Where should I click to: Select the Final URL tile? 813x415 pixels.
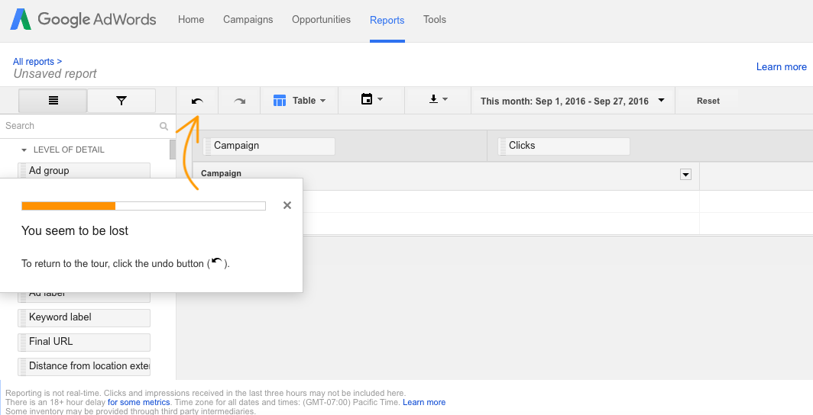pyautogui.click(x=84, y=342)
